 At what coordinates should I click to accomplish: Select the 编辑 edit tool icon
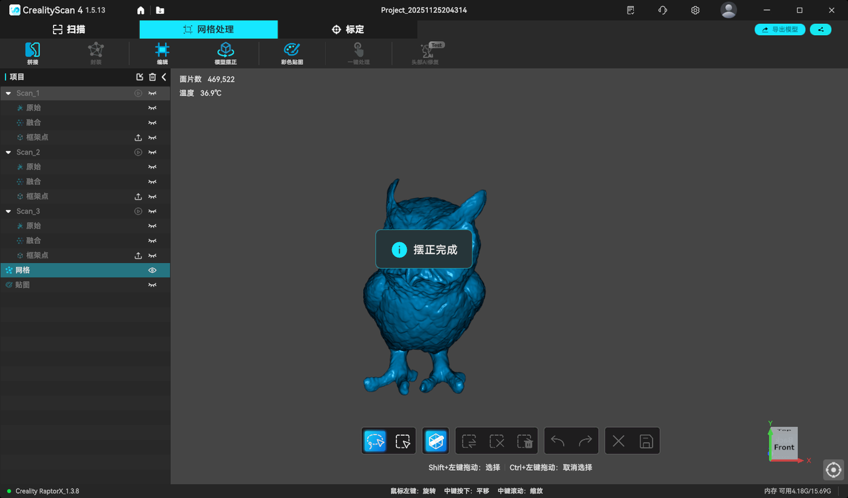162,51
